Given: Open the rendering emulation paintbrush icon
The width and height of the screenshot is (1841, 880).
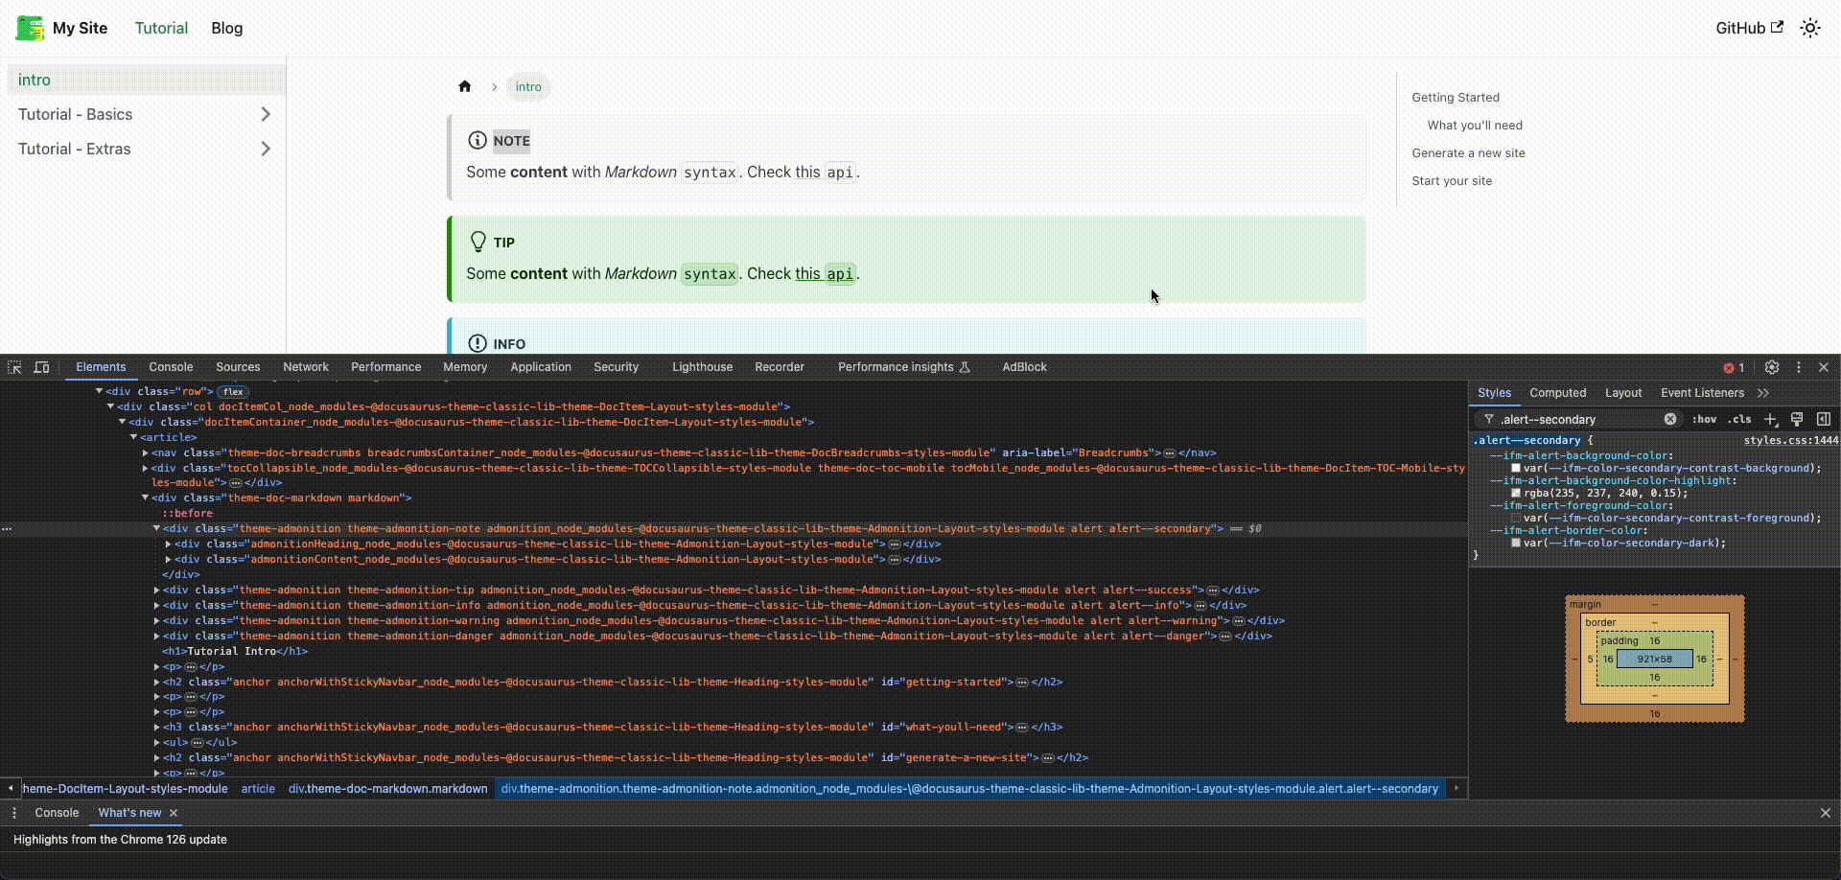Looking at the screenshot, I should click(x=1797, y=419).
